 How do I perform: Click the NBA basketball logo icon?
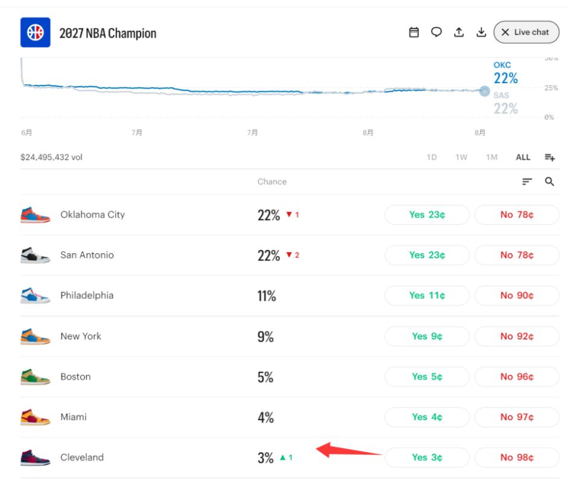36,32
